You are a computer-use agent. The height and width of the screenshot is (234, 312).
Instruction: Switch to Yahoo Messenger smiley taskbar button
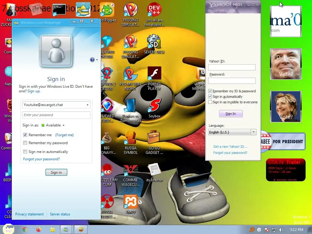pos(80,229)
